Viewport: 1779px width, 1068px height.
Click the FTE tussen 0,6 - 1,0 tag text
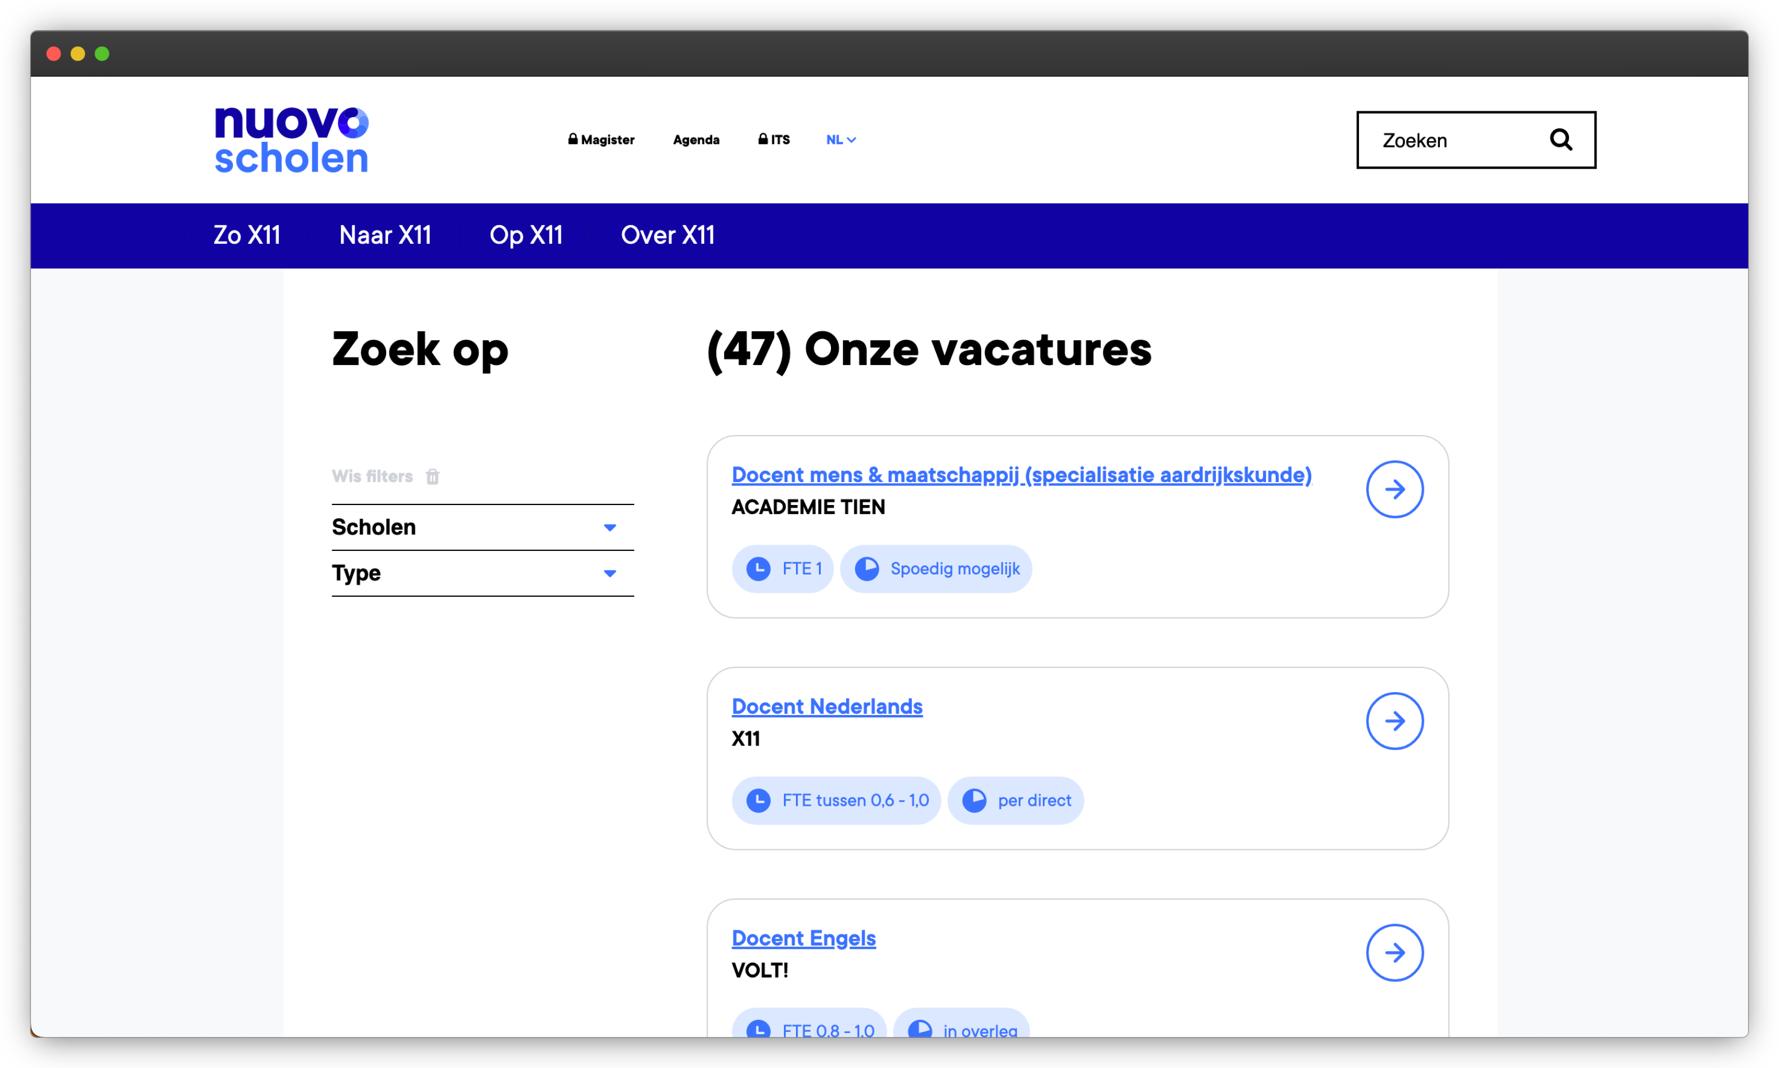click(x=856, y=800)
